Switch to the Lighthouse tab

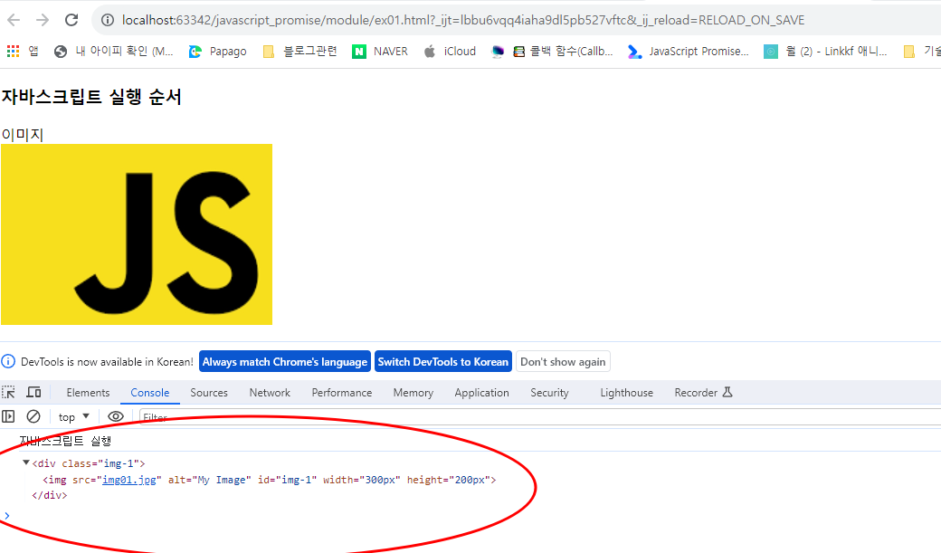tap(626, 393)
